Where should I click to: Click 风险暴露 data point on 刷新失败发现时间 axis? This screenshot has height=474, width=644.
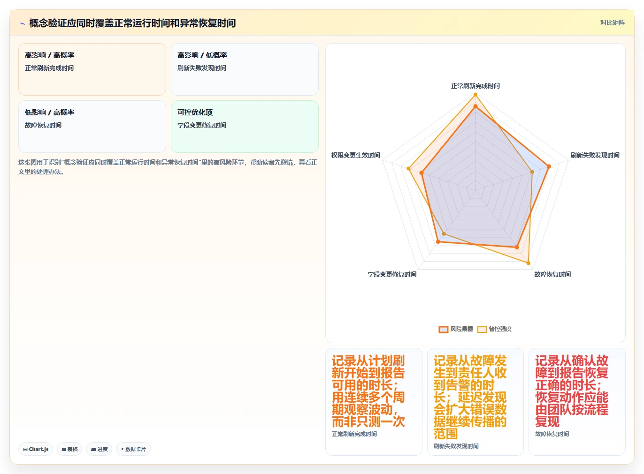[x=548, y=166]
